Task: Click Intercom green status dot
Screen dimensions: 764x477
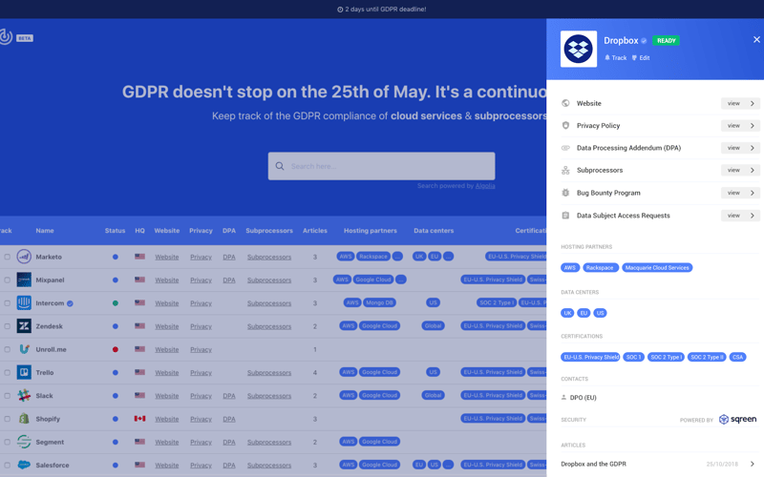Action: tap(115, 303)
